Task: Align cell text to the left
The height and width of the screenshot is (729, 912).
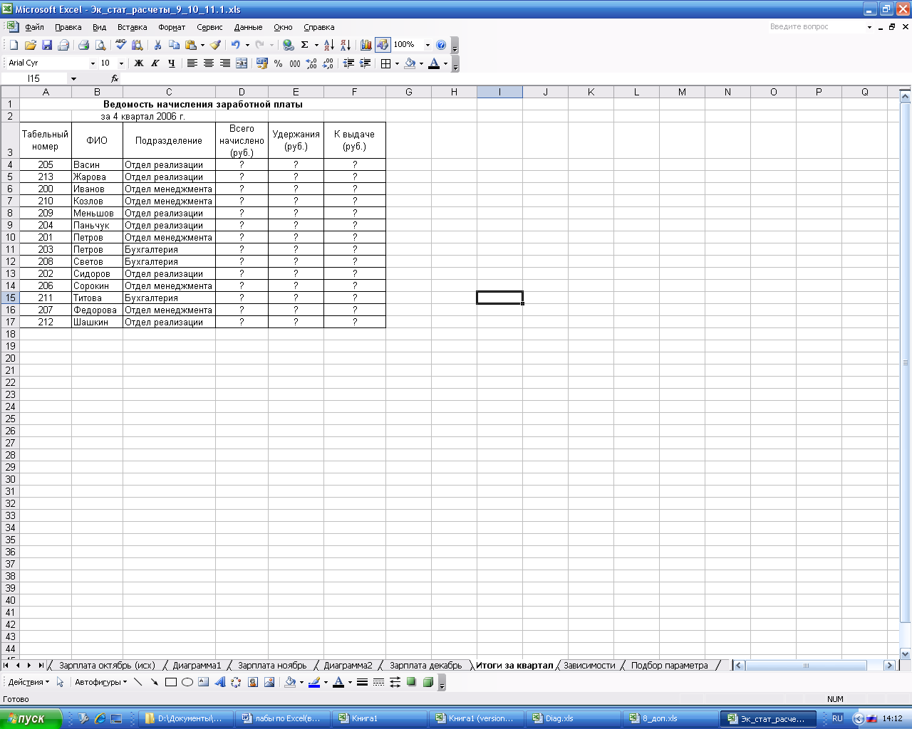Action: tap(192, 63)
